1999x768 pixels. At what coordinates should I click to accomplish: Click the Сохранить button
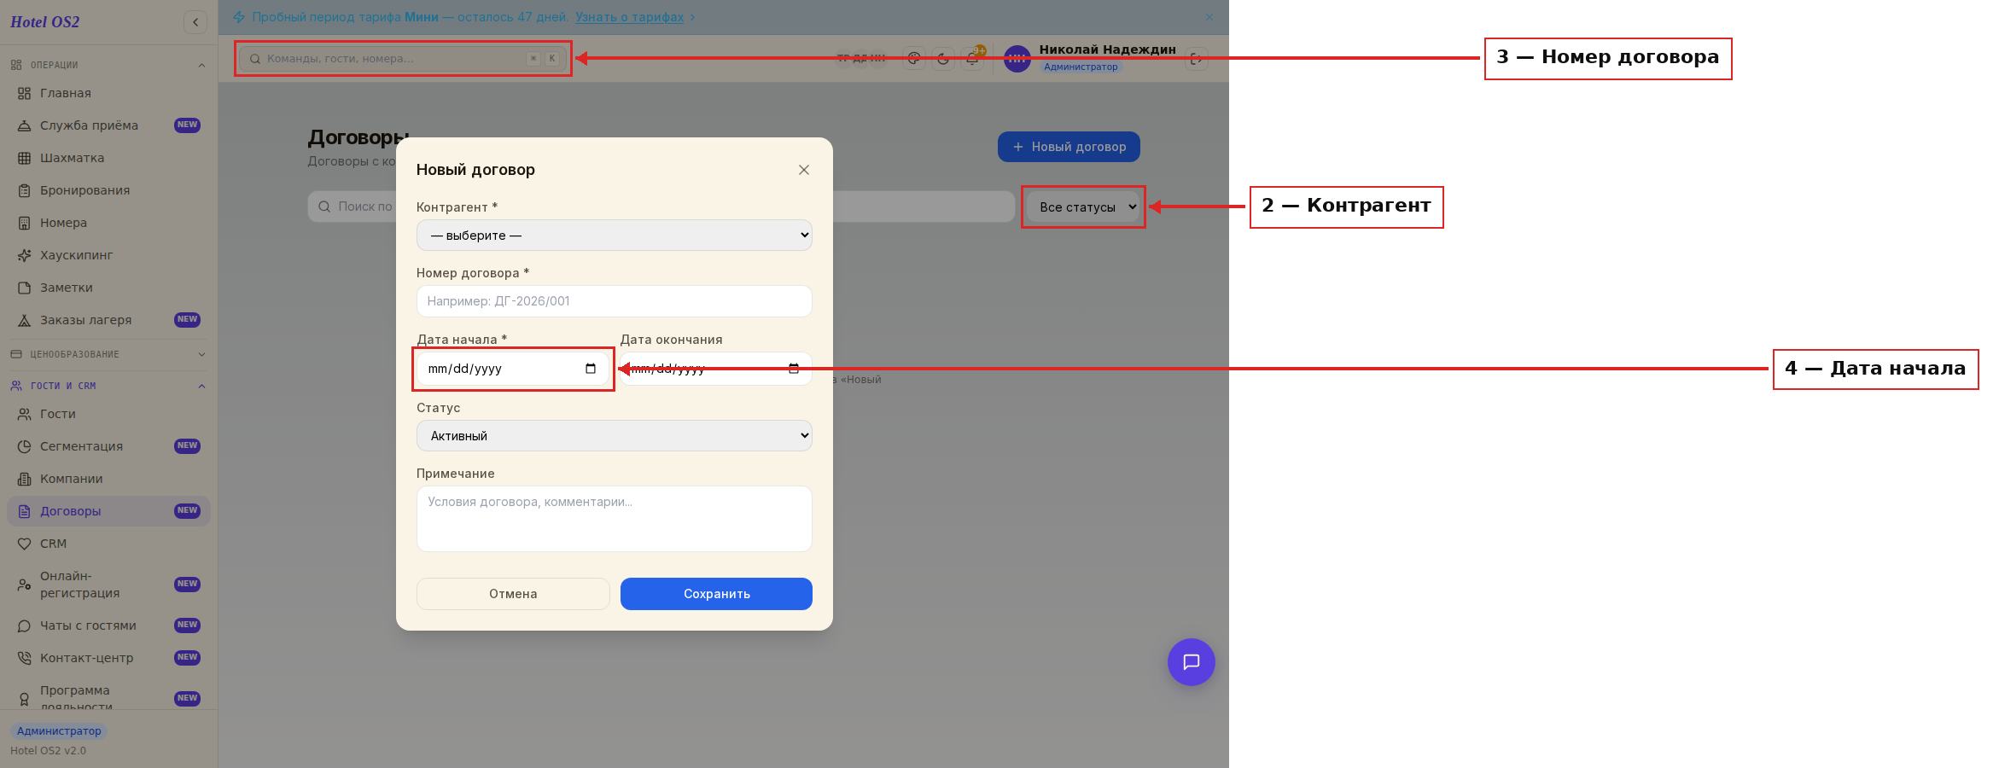pyautogui.click(x=716, y=594)
